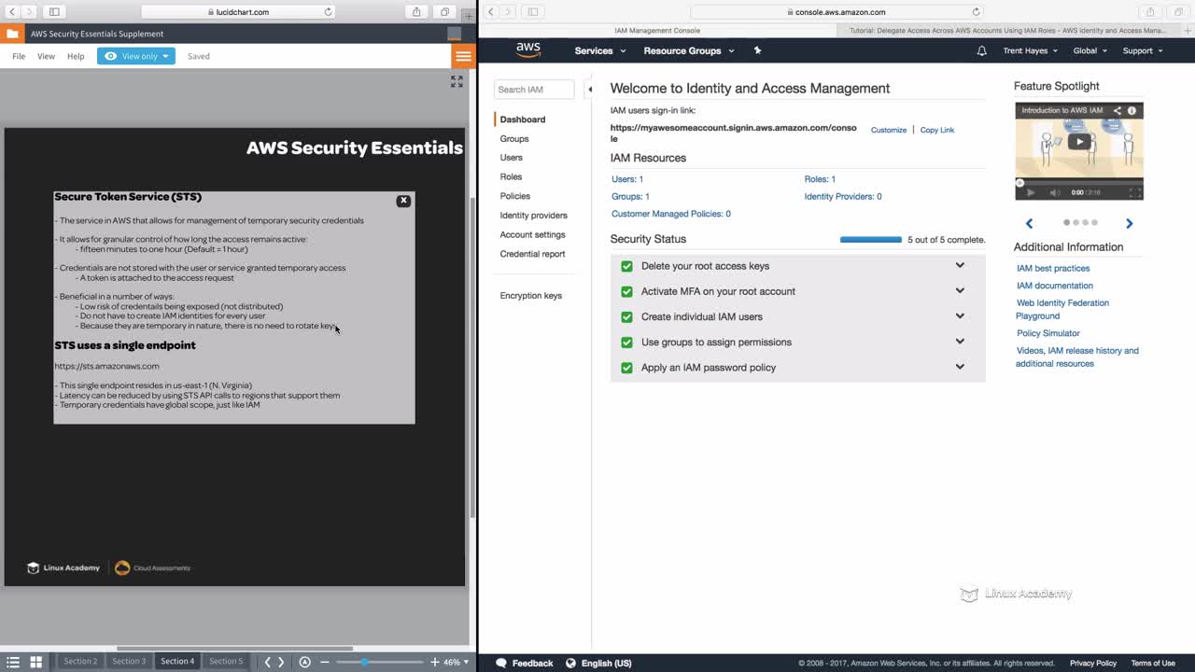Viewport: 1195px width, 672px height.
Task: Click the Apply an IAM password policy checkbox
Action: click(x=626, y=368)
